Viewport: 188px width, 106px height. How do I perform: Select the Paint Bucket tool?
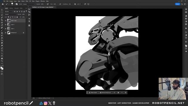click(2, 41)
